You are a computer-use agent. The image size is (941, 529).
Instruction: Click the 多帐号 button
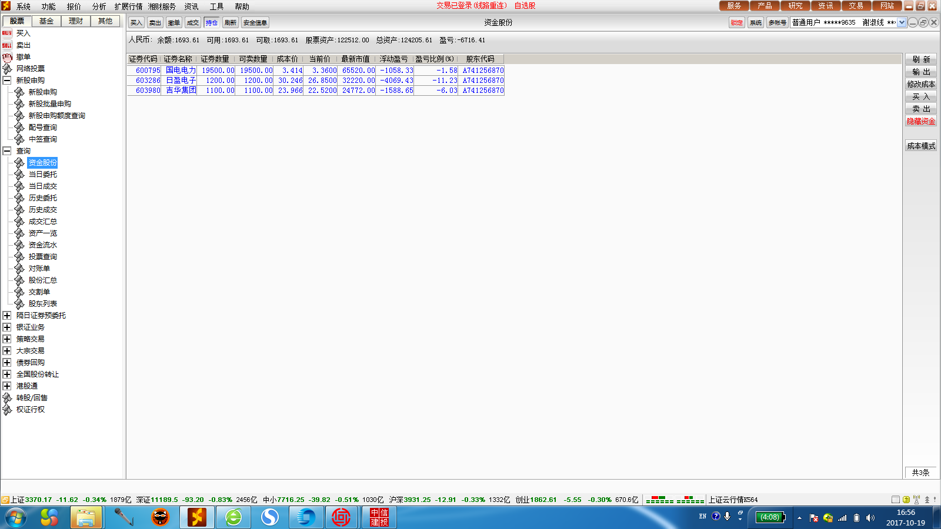pos(777,22)
